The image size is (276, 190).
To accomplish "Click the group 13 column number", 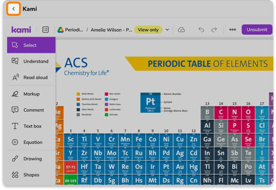I will tap(207, 103).
